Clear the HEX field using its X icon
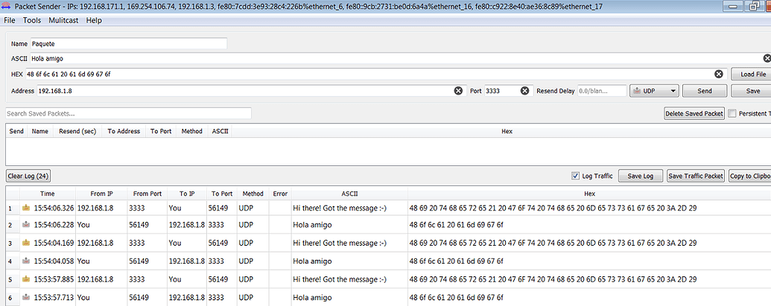This screenshot has height=306, width=771. click(719, 74)
